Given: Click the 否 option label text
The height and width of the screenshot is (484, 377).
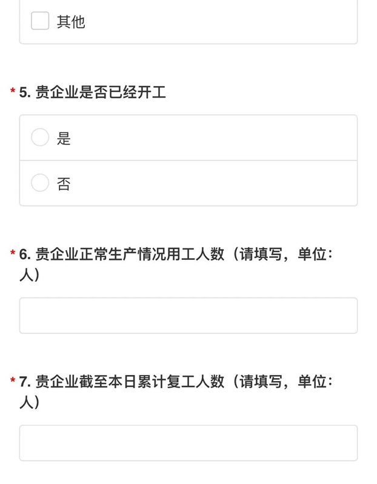Looking at the screenshot, I should point(64,184).
